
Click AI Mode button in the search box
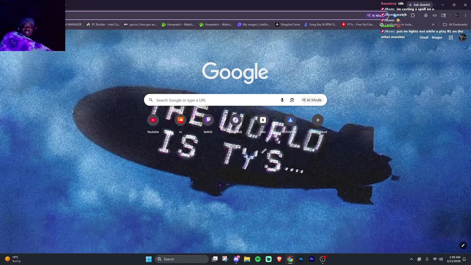(312, 100)
